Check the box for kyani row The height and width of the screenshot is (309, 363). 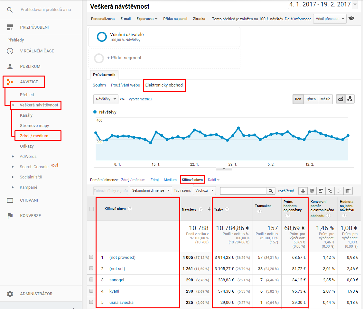click(x=91, y=291)
